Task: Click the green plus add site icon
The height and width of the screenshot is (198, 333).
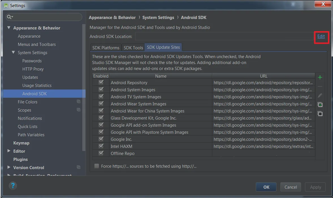Action: 320,77
